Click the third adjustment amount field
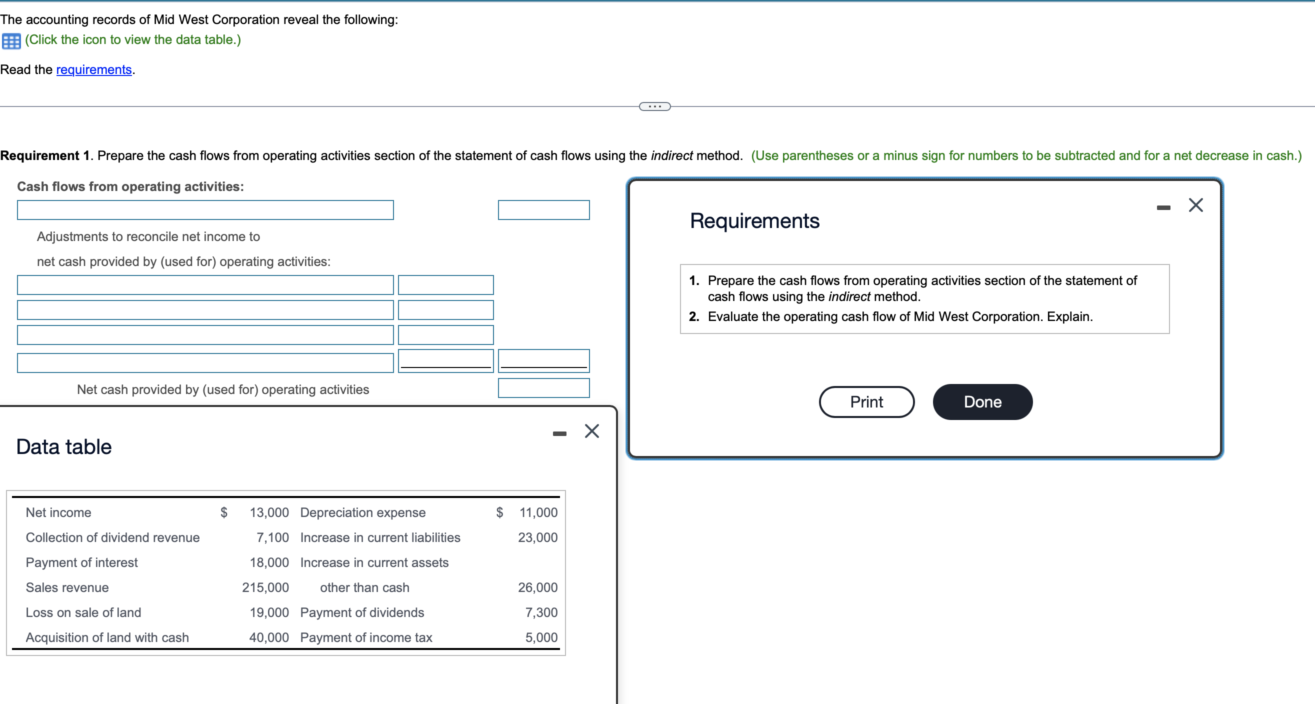This screenshot has height=704, width=1315. (445, 335)
